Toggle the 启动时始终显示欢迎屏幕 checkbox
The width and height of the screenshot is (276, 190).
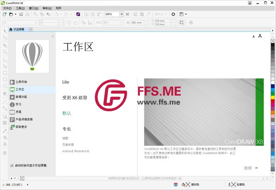[12, 165]
